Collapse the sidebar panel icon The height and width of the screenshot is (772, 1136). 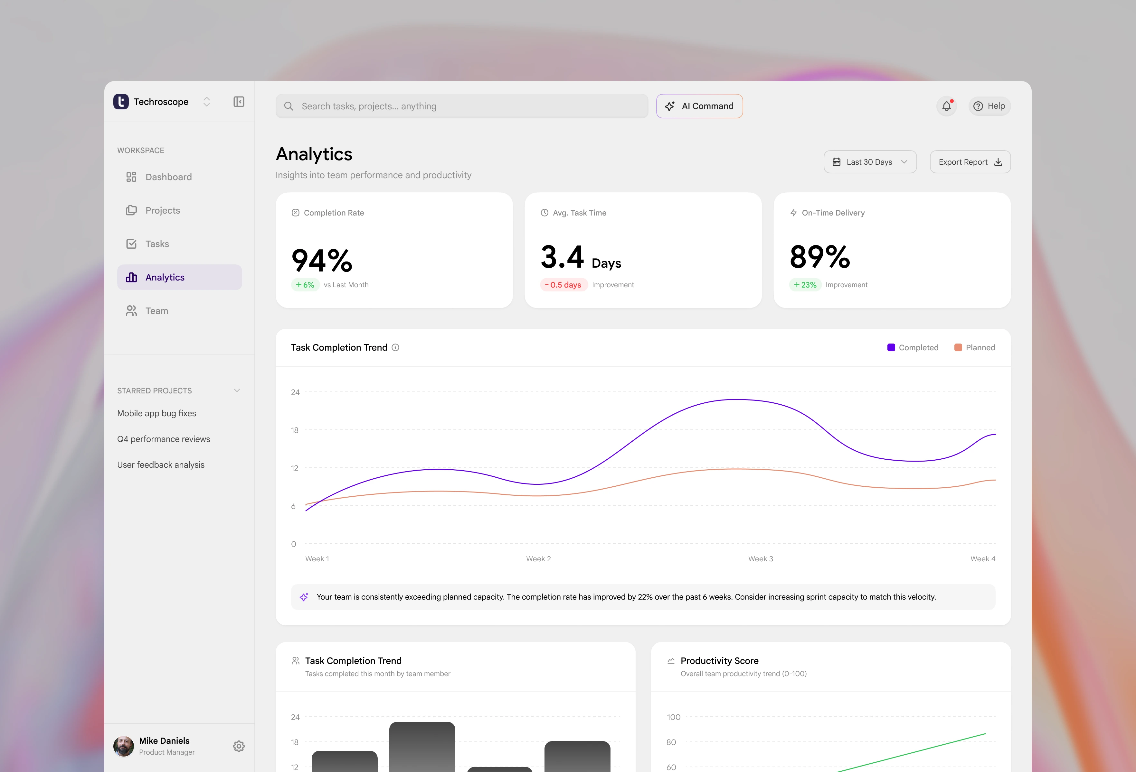[239, 102]
